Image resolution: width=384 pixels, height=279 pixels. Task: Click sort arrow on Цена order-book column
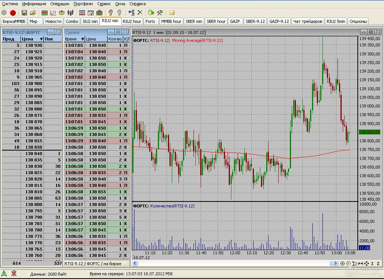41,39
